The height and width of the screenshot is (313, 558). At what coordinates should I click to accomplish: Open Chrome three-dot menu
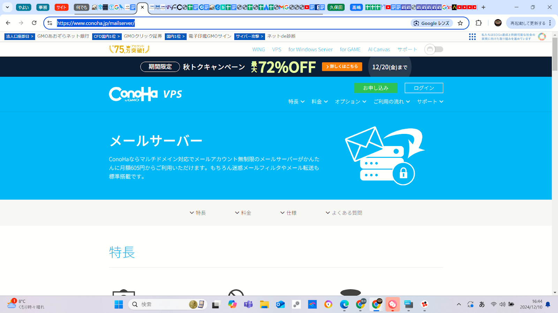[550, 23]
